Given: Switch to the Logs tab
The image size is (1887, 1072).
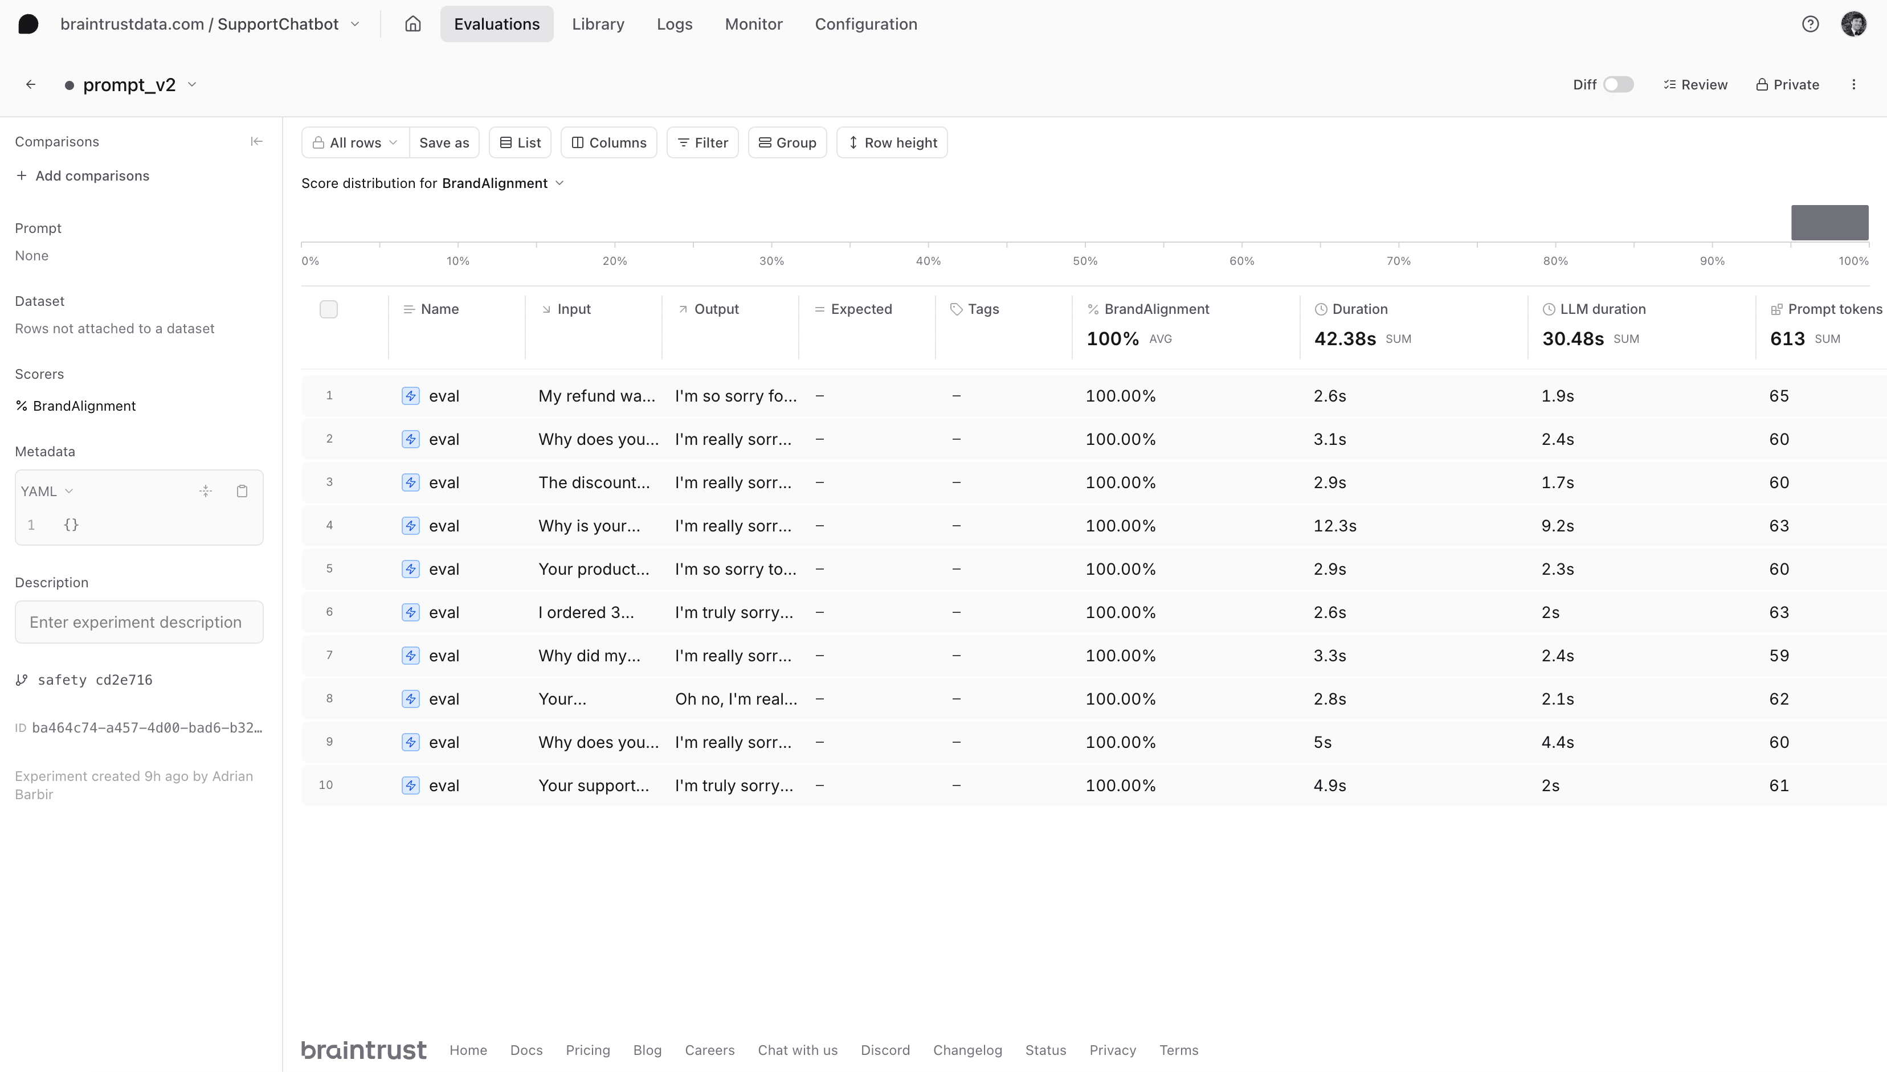Looking at the screenshot, I should point(673,24).
